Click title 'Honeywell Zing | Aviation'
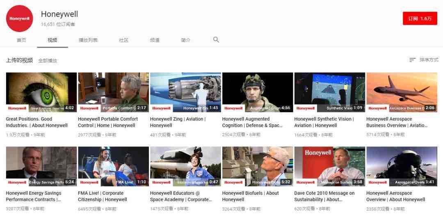Image resolution: width=443 pixels, height=219 pixels. tap(178, 122)
